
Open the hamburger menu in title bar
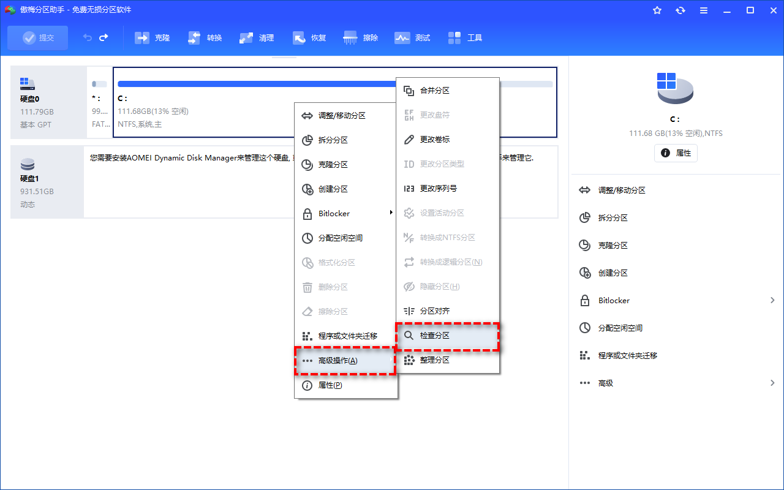(704, 10)
